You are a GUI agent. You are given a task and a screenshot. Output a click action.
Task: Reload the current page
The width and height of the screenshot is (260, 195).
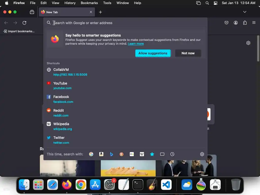(x=24, y=23)
